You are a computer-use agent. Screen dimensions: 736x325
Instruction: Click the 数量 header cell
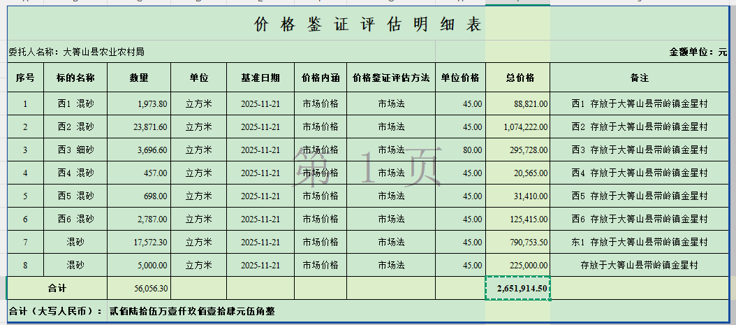click(x=140, y=78)
